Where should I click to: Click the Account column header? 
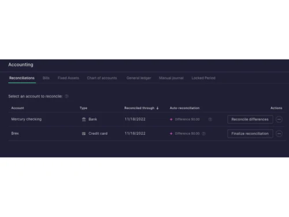pyautogui.click(x=17, y=108)
